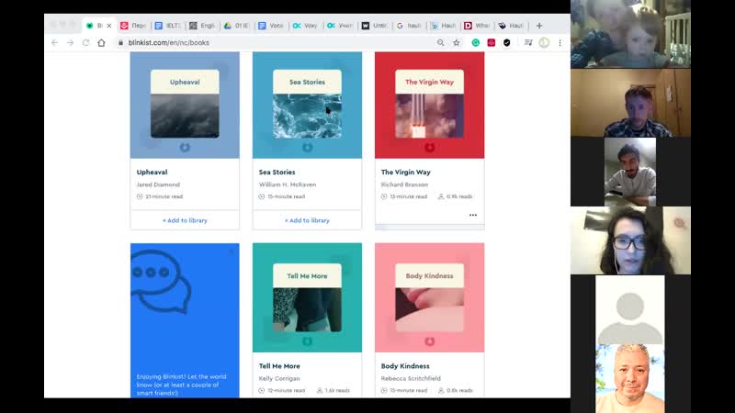Close the active Blinkist tab

click(109, 26)
